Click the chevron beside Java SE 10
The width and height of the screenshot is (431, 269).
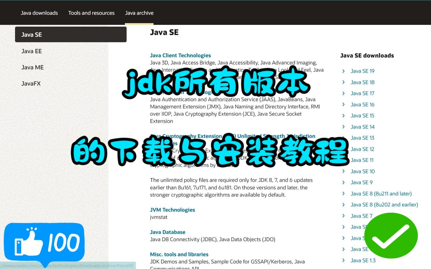[x=343, y=171]
